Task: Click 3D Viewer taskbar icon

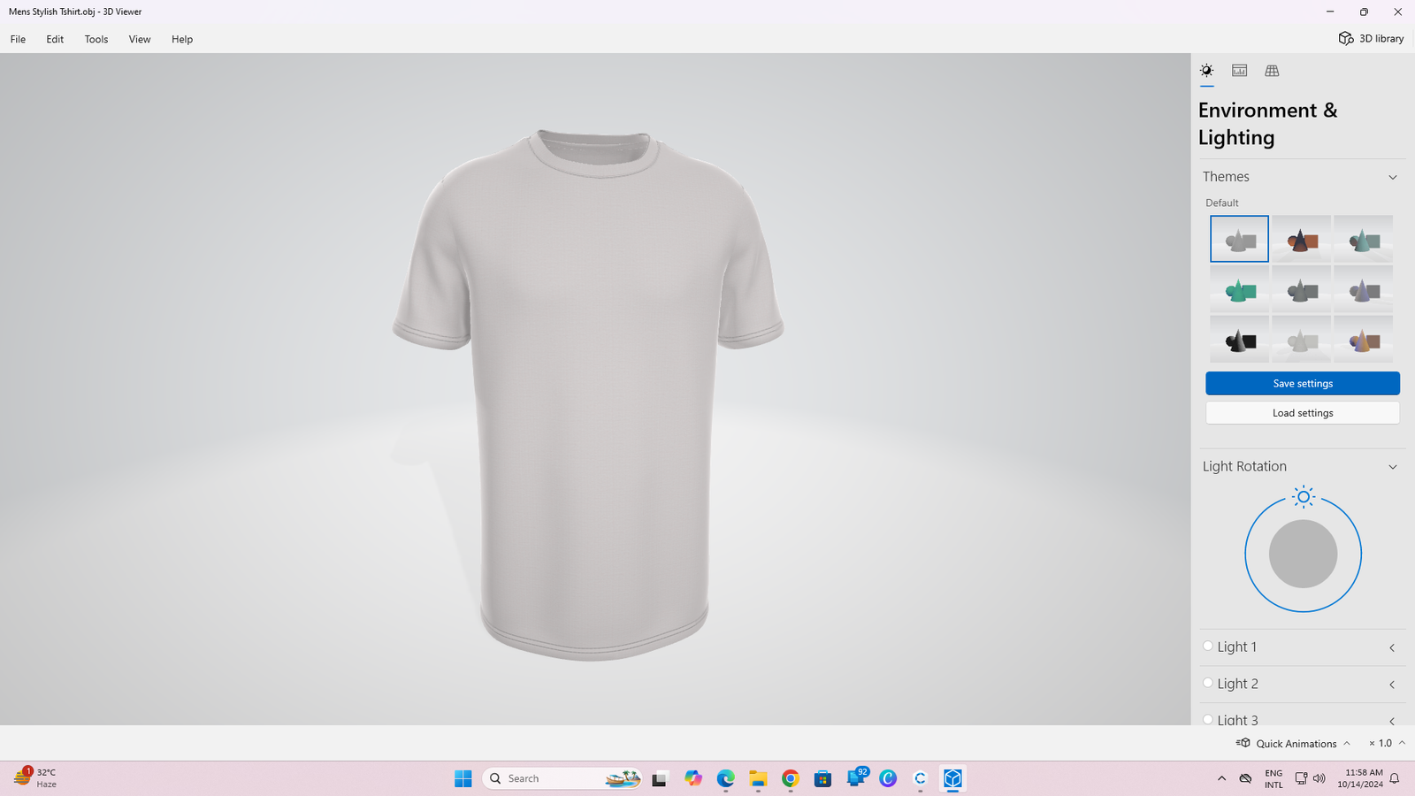Action: click(952, 778)
